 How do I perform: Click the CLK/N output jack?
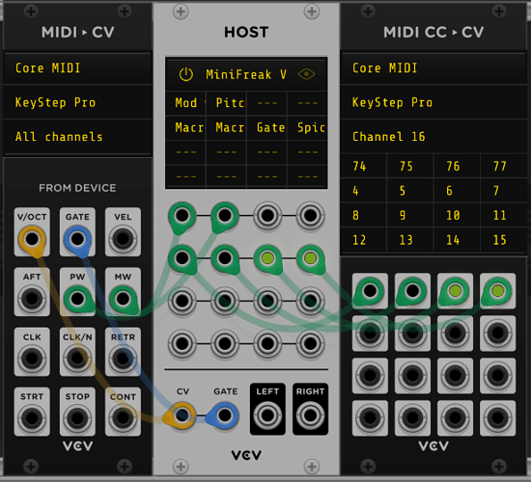[x=77, y=359]
